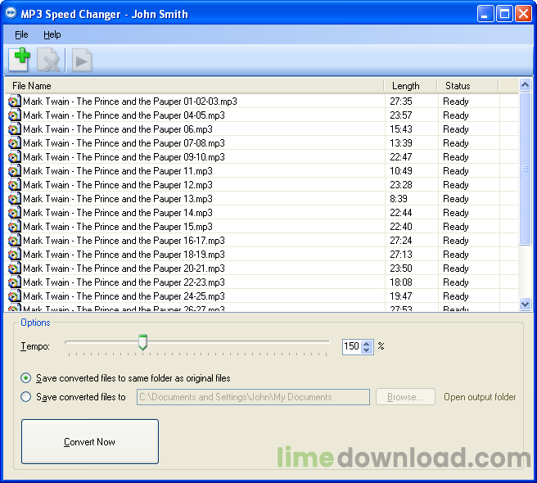The image size is (537, 483).
Task: Decrease tempo with the spinner down arrow
Action: point(367,350)
